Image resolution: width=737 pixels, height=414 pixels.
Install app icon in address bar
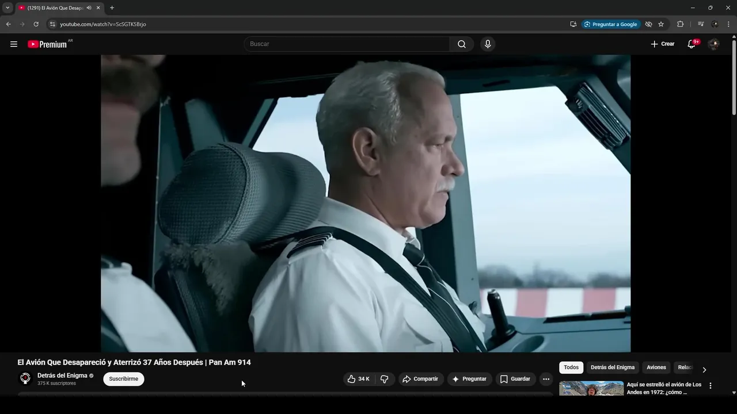tap(573, 24)
